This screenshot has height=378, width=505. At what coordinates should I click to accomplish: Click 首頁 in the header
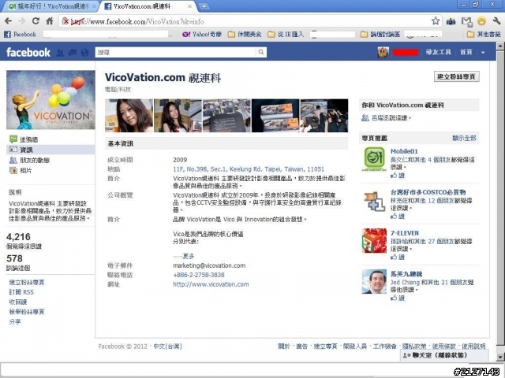[466, 52]
